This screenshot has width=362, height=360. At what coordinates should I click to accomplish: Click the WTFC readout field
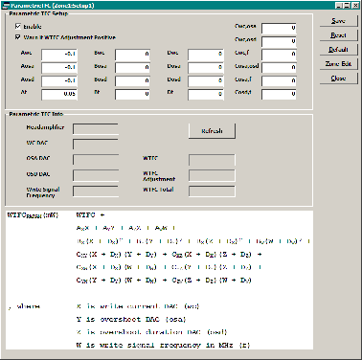pos(212,160)
